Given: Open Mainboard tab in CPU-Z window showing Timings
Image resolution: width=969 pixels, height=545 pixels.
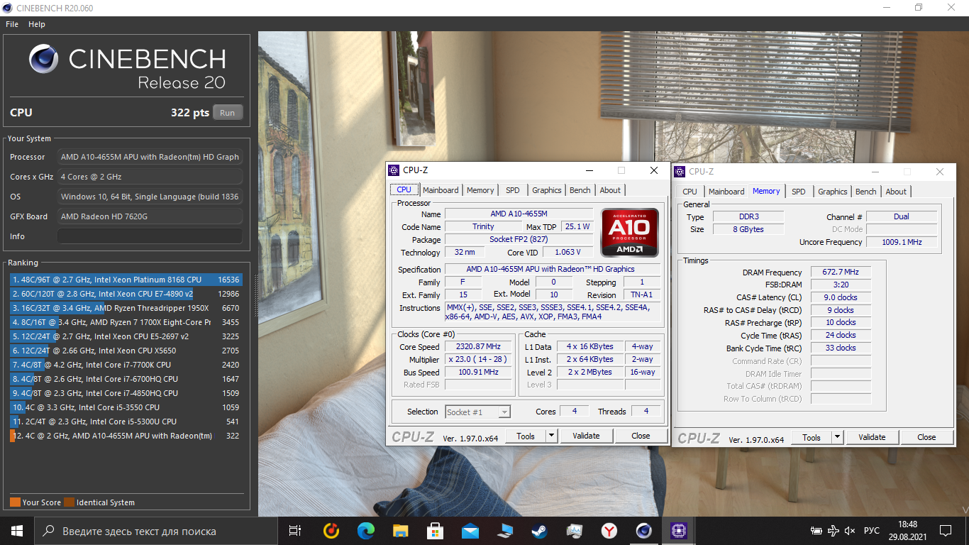Looking at the screenshot, I should [x=726, y=192].
